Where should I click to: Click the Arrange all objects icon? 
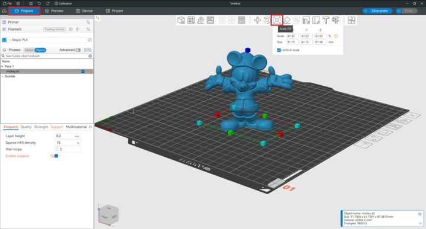coord(211,20)
